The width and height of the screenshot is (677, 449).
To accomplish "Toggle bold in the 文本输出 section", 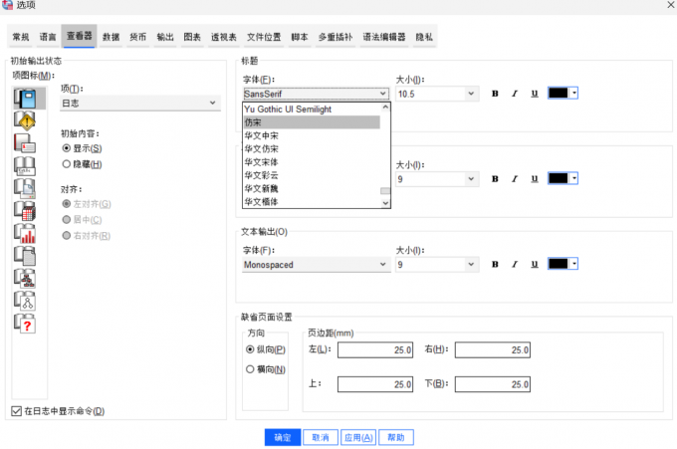I will click(x=495, y=264).
